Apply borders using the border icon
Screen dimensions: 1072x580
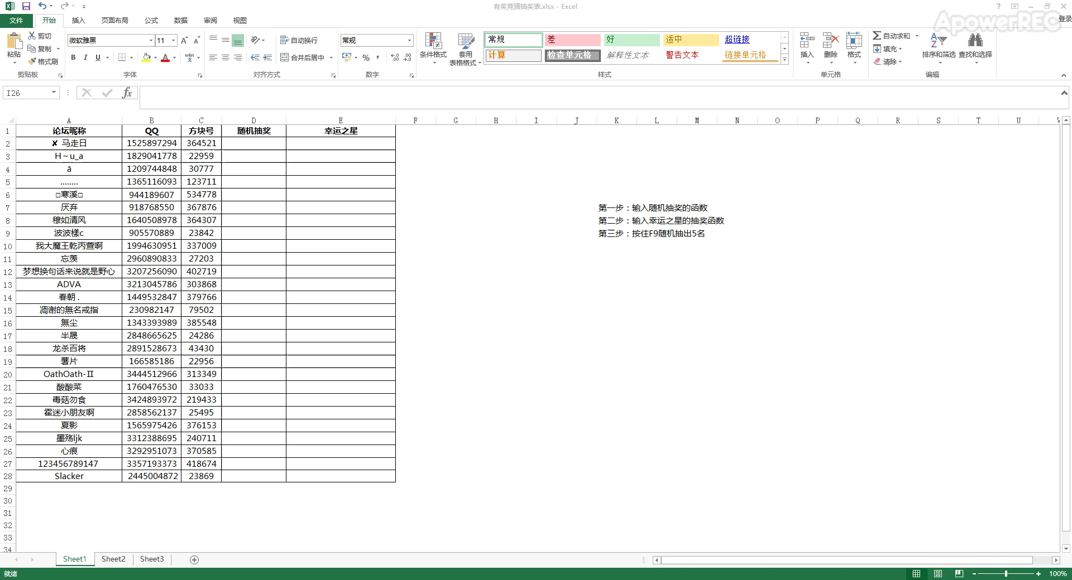pyautogui.click(x=122, y=57)
